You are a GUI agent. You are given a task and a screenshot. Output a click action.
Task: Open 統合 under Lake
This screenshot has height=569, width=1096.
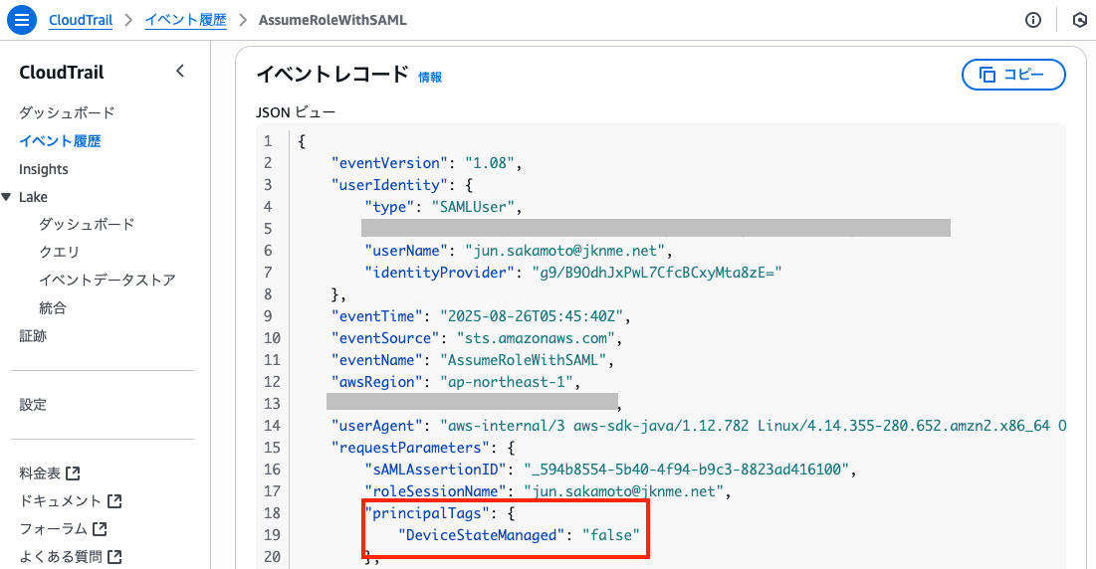(53, 307)
